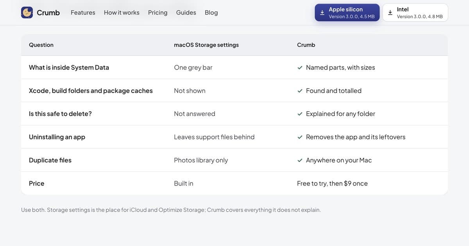Click the Not answered cell

[195, 114]
